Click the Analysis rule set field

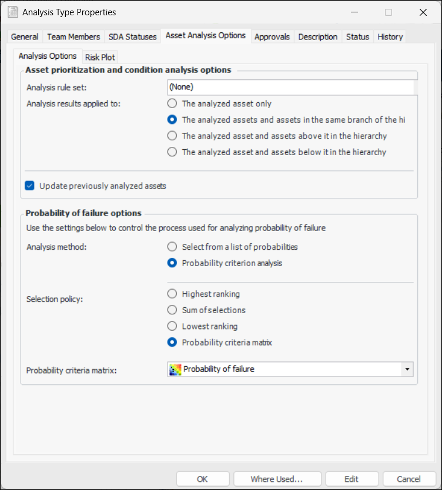290,87
